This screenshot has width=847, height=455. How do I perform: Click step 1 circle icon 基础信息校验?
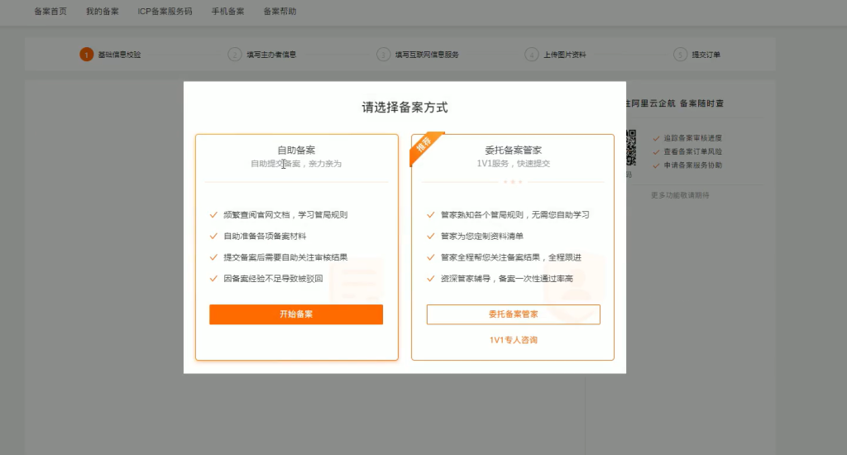point(86,55)
